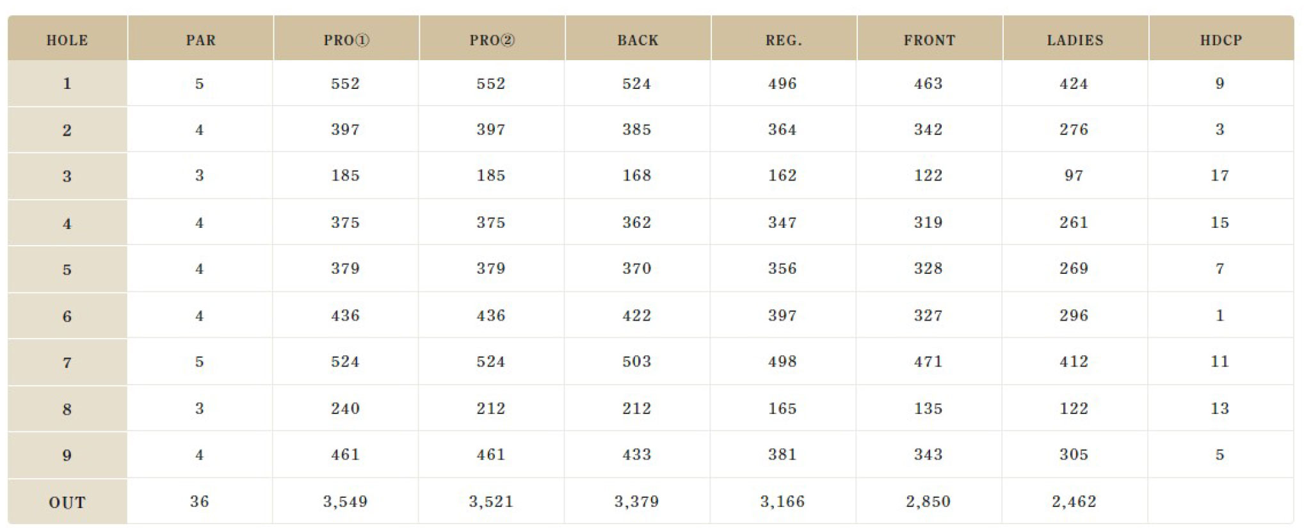Click the HOLE column header

click(x=67, y=38)
